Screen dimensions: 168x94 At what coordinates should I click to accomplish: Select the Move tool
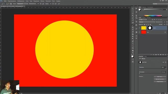point(133,9)
